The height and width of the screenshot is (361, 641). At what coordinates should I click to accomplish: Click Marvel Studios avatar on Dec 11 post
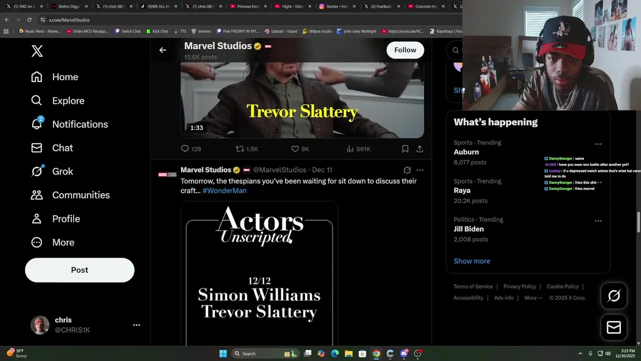pyautogui.click(x=167, y=174)
